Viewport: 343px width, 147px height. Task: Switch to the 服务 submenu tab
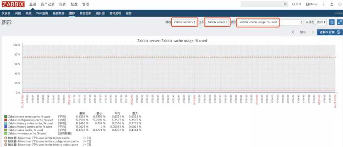(129, 13)
